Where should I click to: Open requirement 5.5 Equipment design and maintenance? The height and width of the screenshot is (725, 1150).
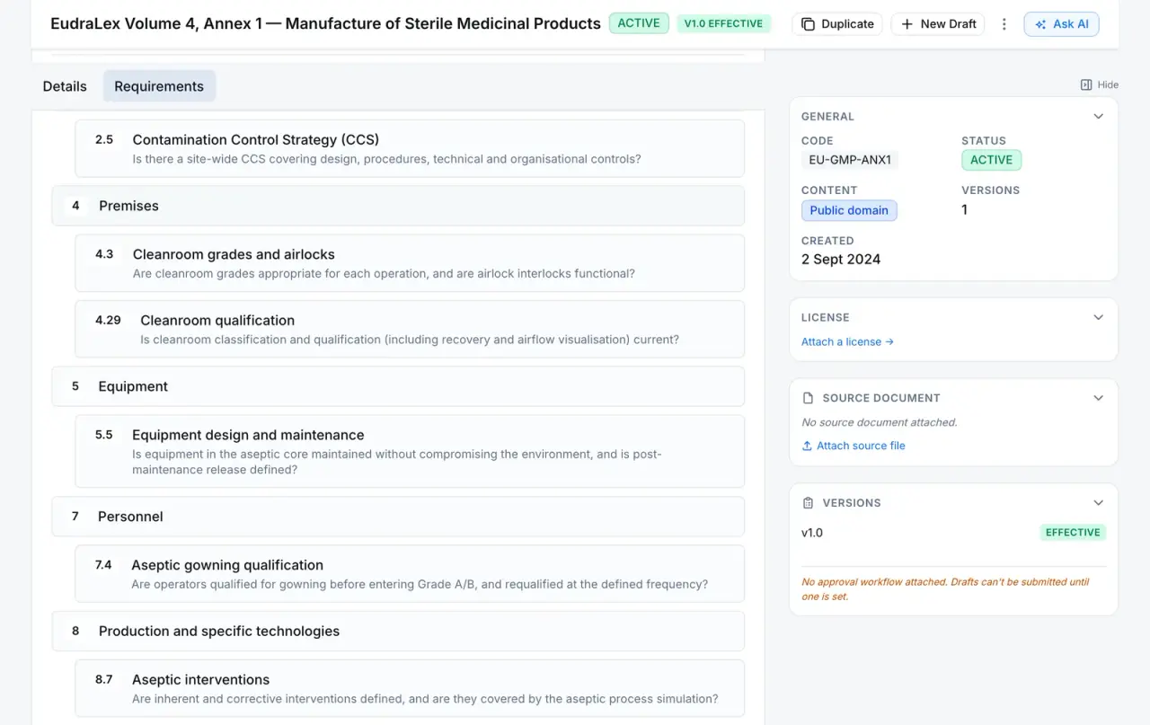click(x=410, y=451)
